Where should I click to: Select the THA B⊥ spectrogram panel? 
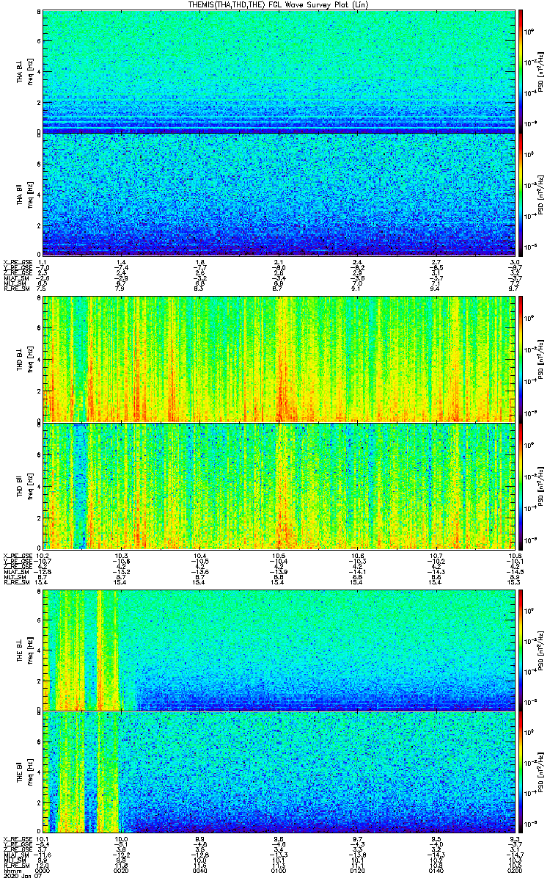[279, 71]
